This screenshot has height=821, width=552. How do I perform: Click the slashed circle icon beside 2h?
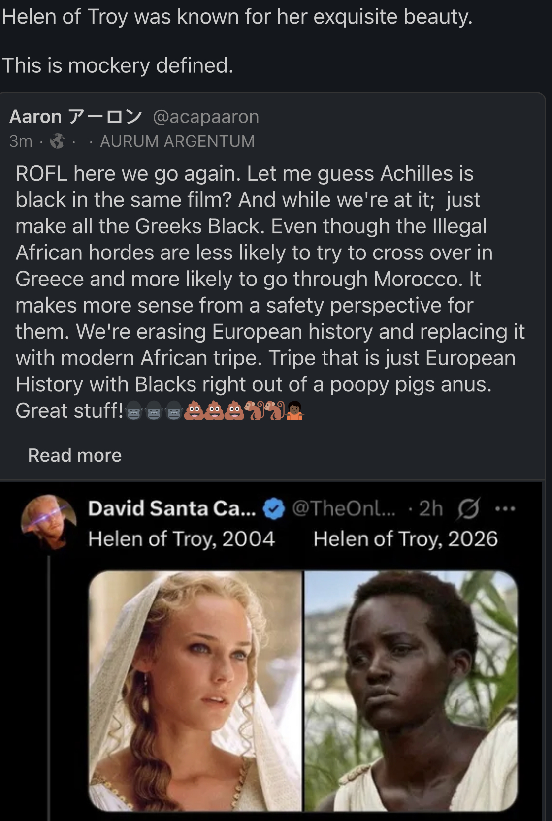[467, 508]
